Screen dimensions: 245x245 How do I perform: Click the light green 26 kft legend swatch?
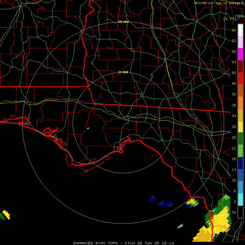pyautogui.click(x=240, y=151)
